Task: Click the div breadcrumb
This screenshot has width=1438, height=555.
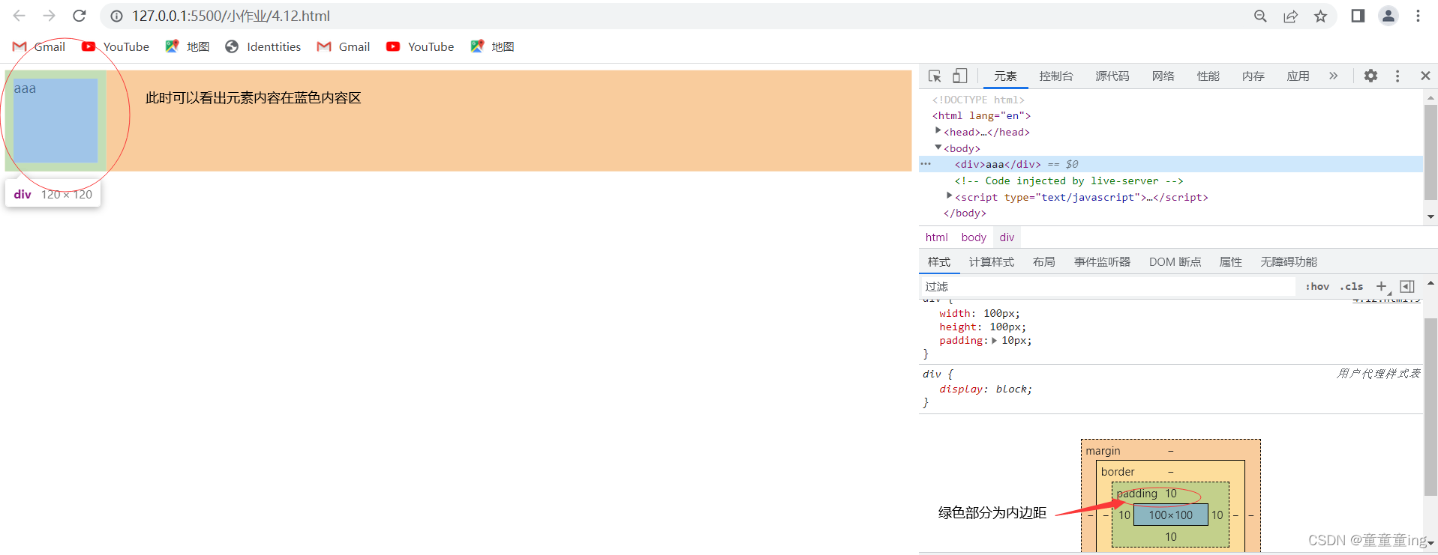Action: [x=1007, y=237]
